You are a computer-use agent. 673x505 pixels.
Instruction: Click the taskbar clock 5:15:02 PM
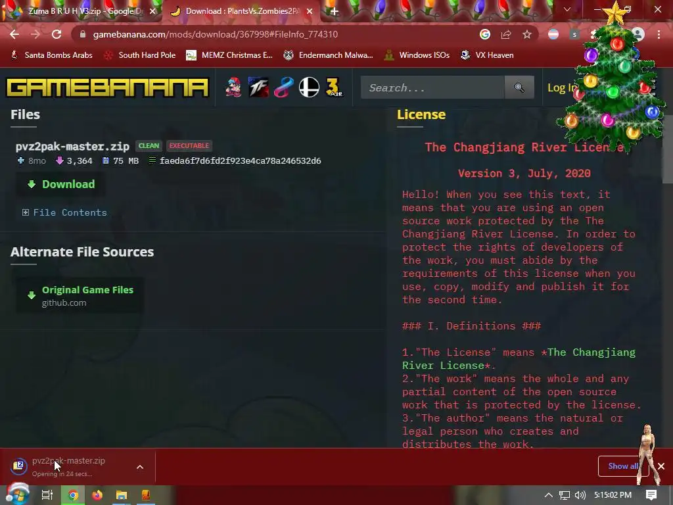[613, 495]
